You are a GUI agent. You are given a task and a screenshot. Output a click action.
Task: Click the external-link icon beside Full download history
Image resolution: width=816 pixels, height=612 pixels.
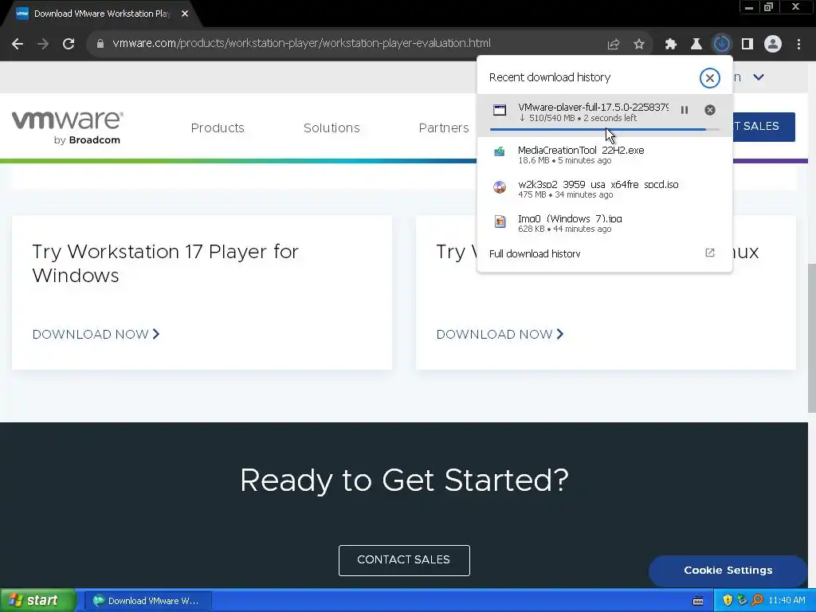[710, 253]
